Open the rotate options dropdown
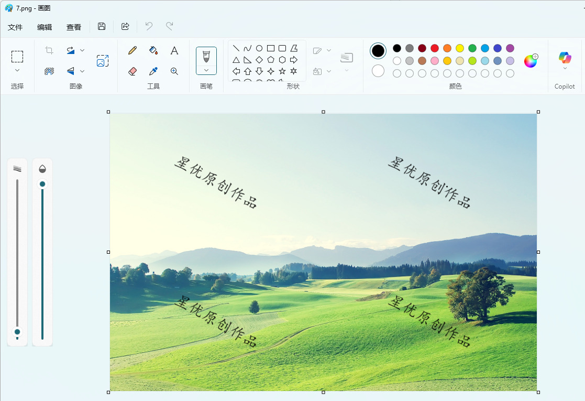Screen dimensions: 585x401 click(x=82, y=50)
